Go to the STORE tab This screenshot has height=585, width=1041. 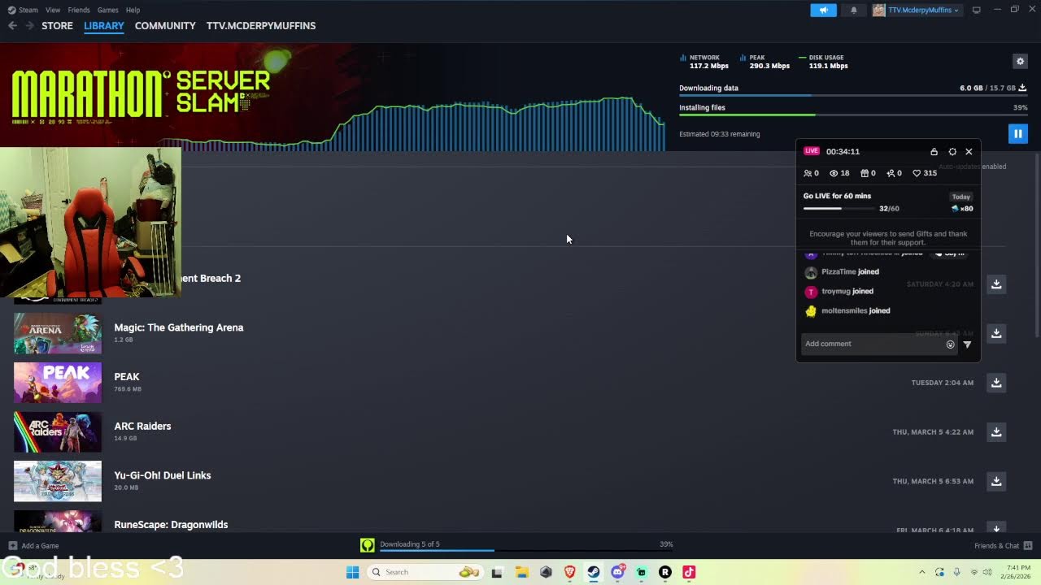pos(57,26)
